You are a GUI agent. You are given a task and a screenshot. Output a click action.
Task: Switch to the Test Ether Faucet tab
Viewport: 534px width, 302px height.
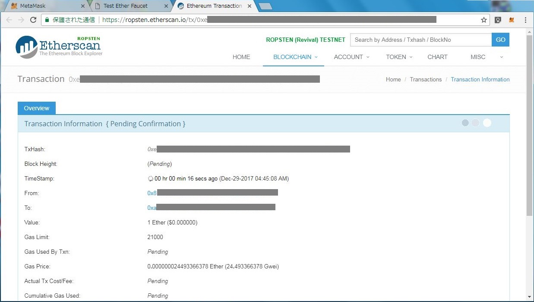coord(125,6)
